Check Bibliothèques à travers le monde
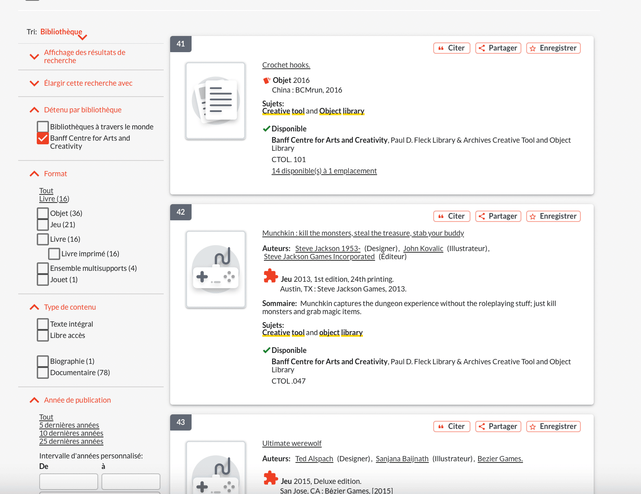The height and width of the screenshot is (494, 641). (43, 127)
